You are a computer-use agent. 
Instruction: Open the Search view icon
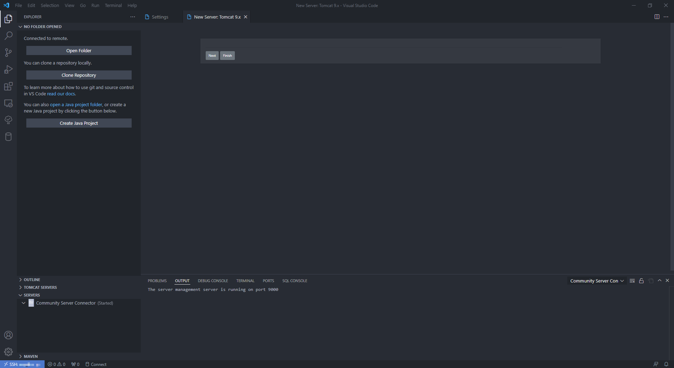pyautogui.click(x=8, y=36)
